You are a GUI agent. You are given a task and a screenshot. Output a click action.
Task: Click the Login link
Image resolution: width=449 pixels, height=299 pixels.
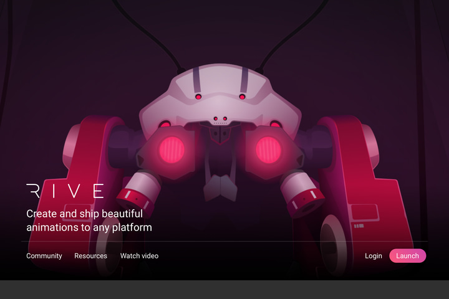pyautogui.click(x=374, y=256)
